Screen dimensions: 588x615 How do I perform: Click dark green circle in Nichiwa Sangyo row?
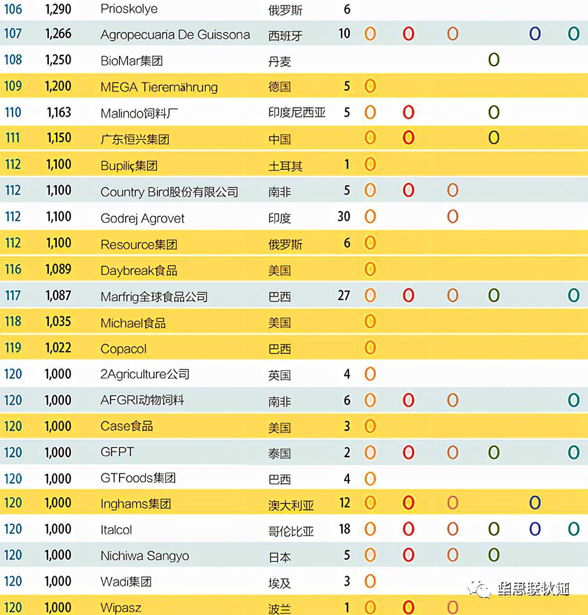[493, 555]
